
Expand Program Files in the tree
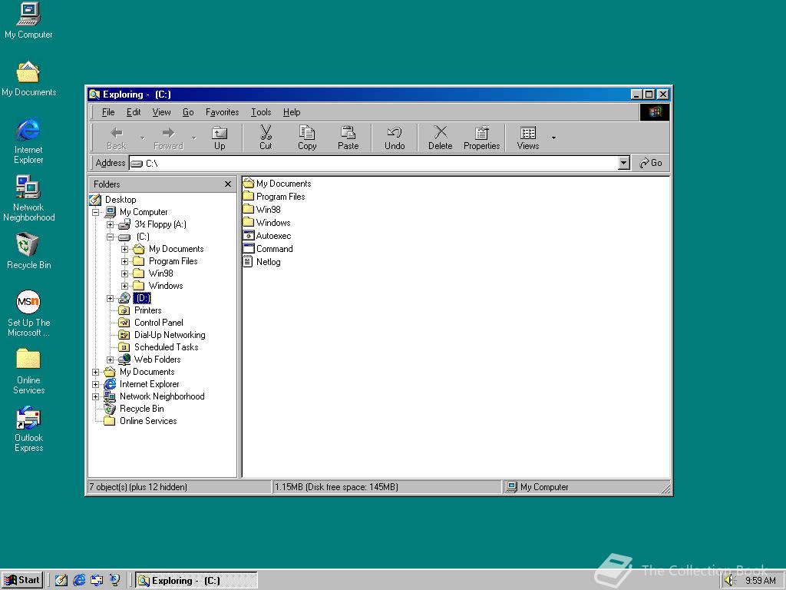(x=125, y=261)
